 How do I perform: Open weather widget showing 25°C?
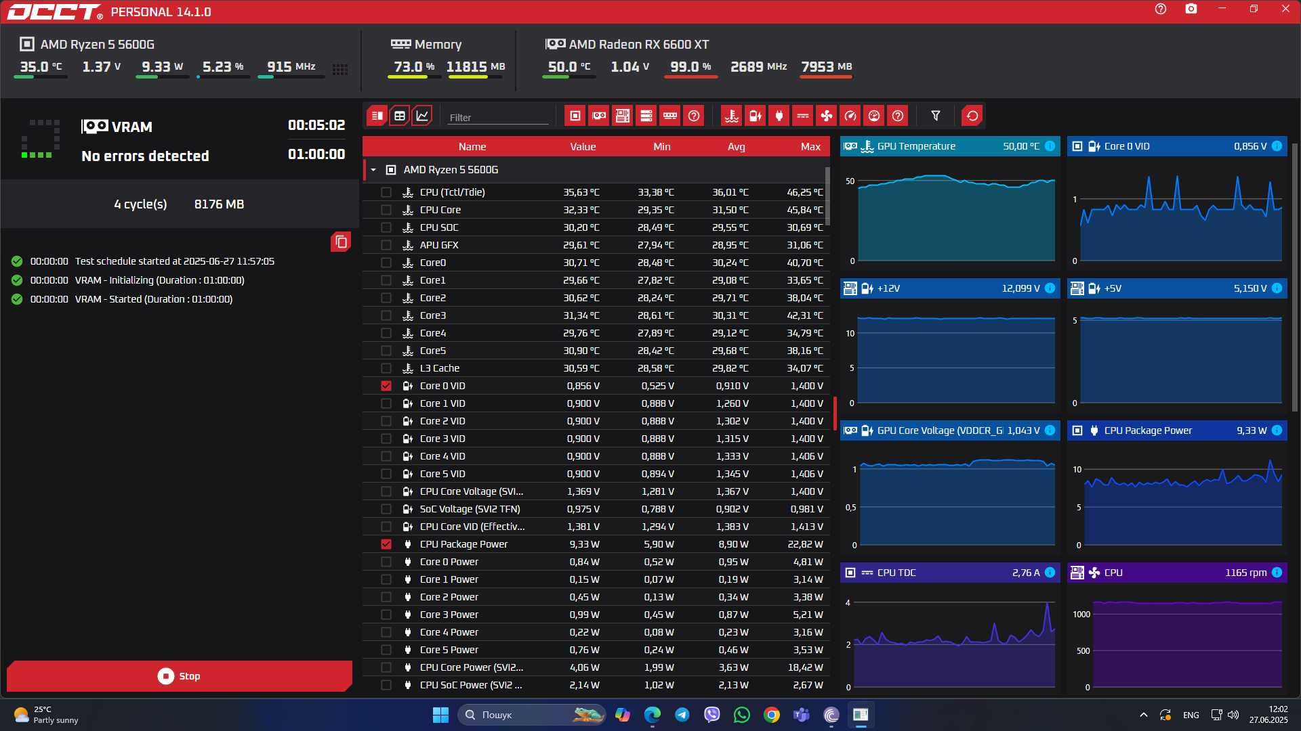[x=46, y=715]
